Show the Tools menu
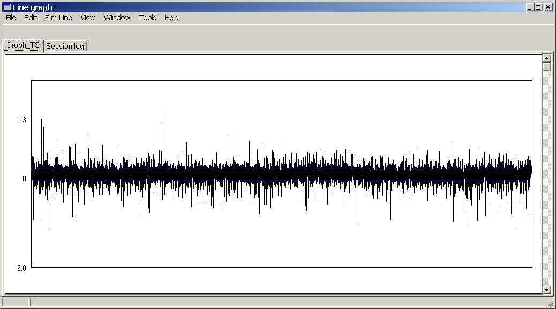 147,18
